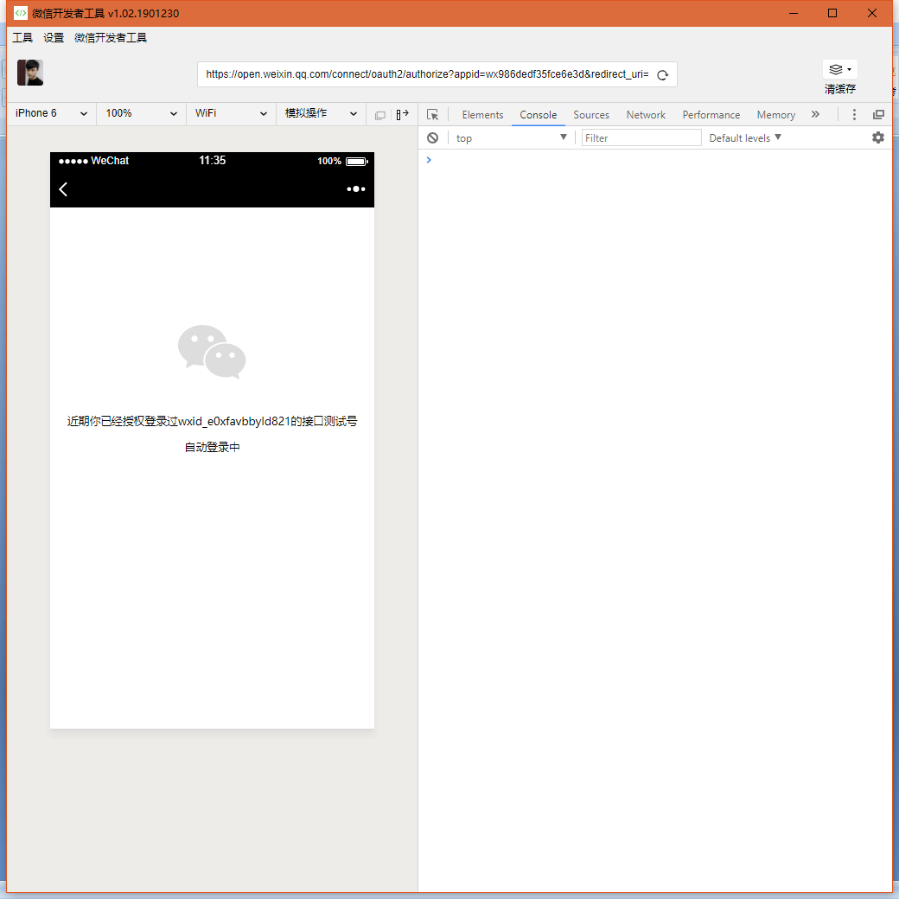Click the WeChat carrier label in the status bar
The image size is (899, 899).
coord(110,161)
